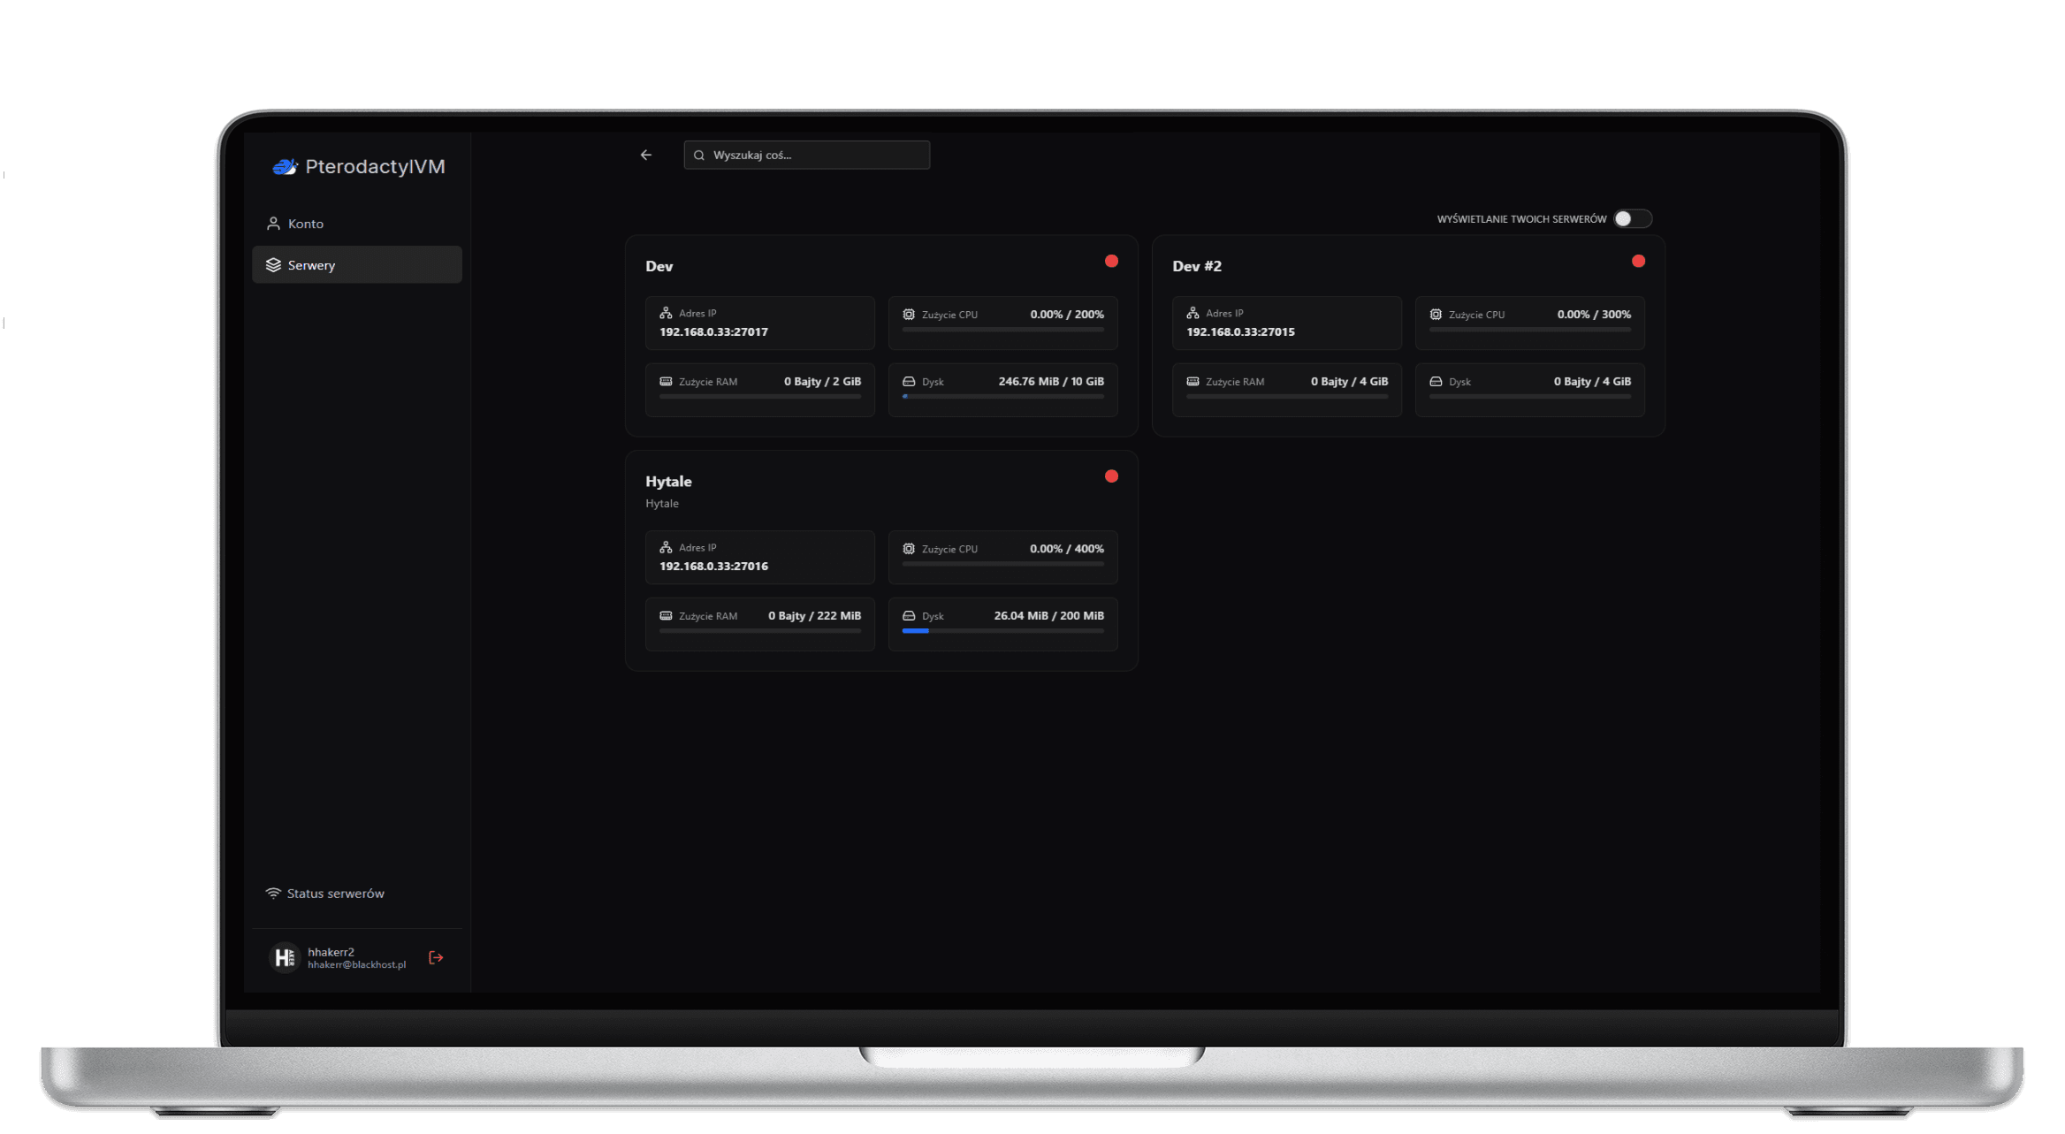
Task: Click the hhakerr2 user avatar
Action: (x=284, y=957)
